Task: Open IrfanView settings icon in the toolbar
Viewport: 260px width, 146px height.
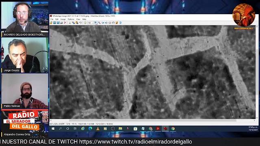Action: [117, 23]
